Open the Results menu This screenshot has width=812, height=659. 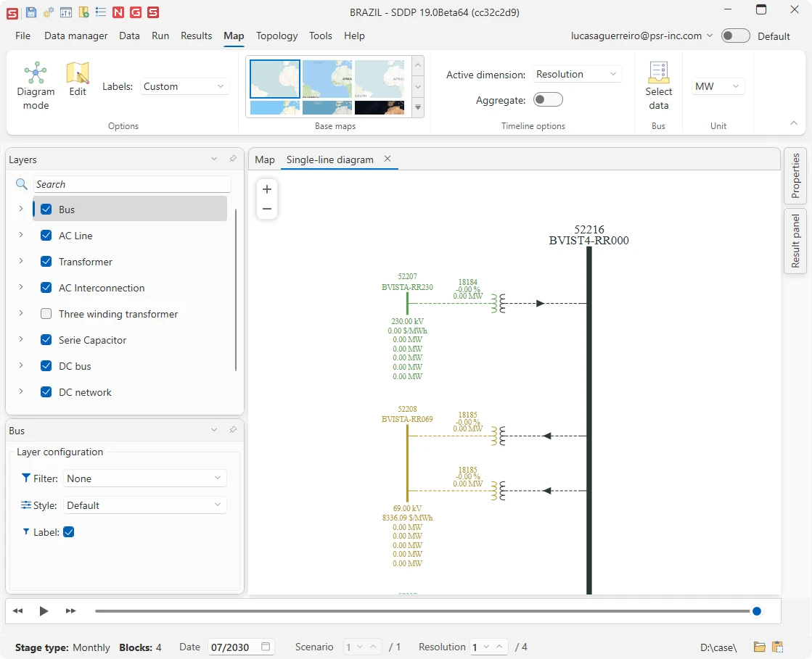[196, 36]
